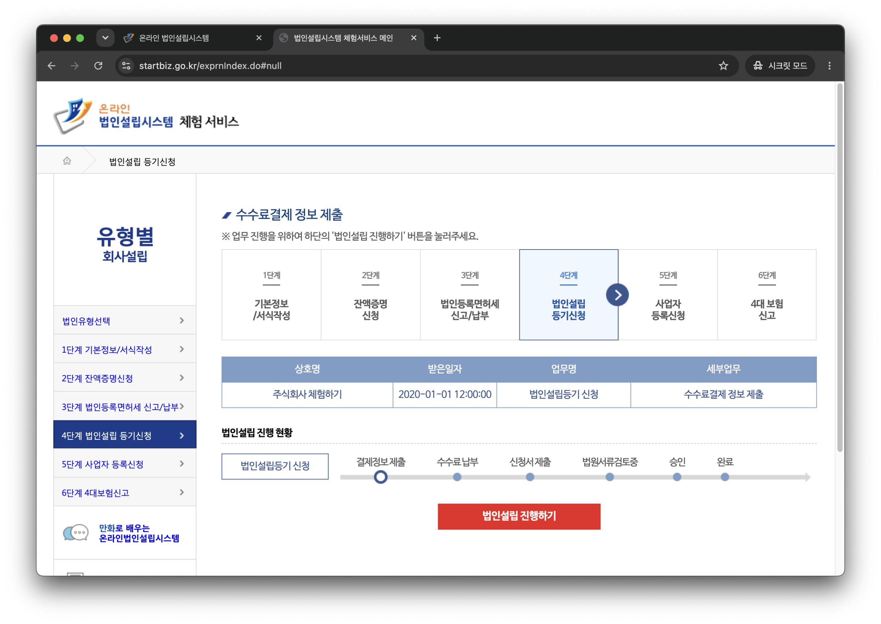881x624 pixels.
Task: Open the Chrome three-dot menu
Action: [829, 66]
